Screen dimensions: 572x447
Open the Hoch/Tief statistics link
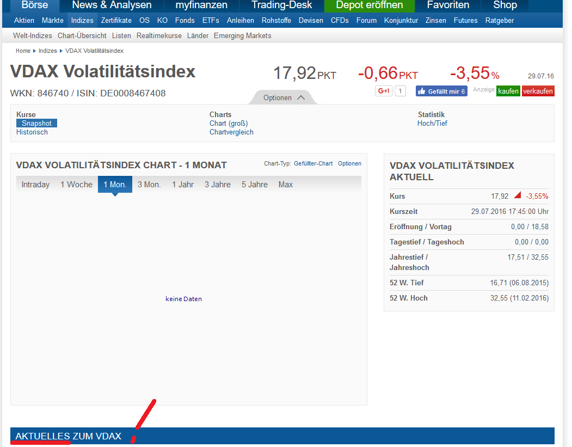pos(432,124)
